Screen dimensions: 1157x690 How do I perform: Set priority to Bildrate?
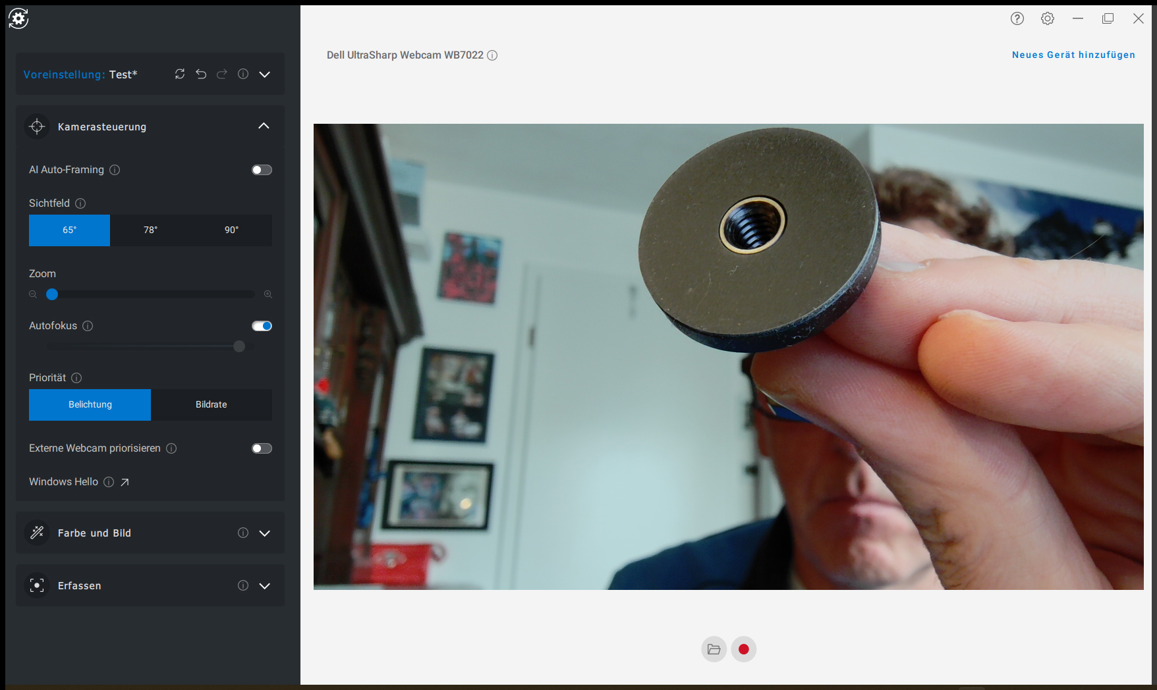coord(212,404)
